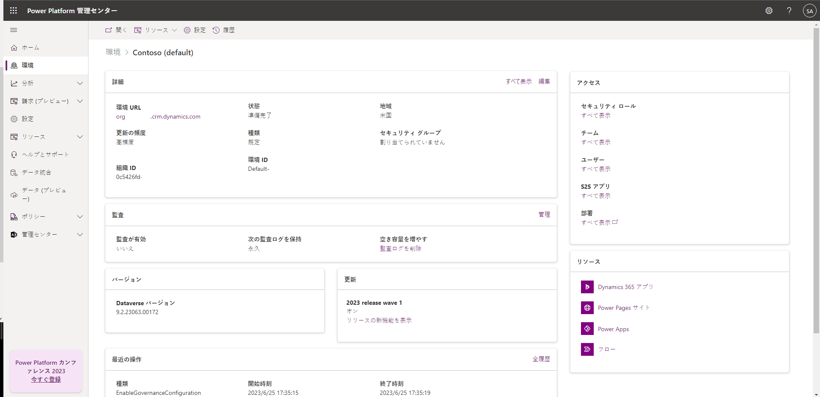The image size is (820, 397).
Task: Select ヘルプとサポート in the navigation
Action: [46, 155]
